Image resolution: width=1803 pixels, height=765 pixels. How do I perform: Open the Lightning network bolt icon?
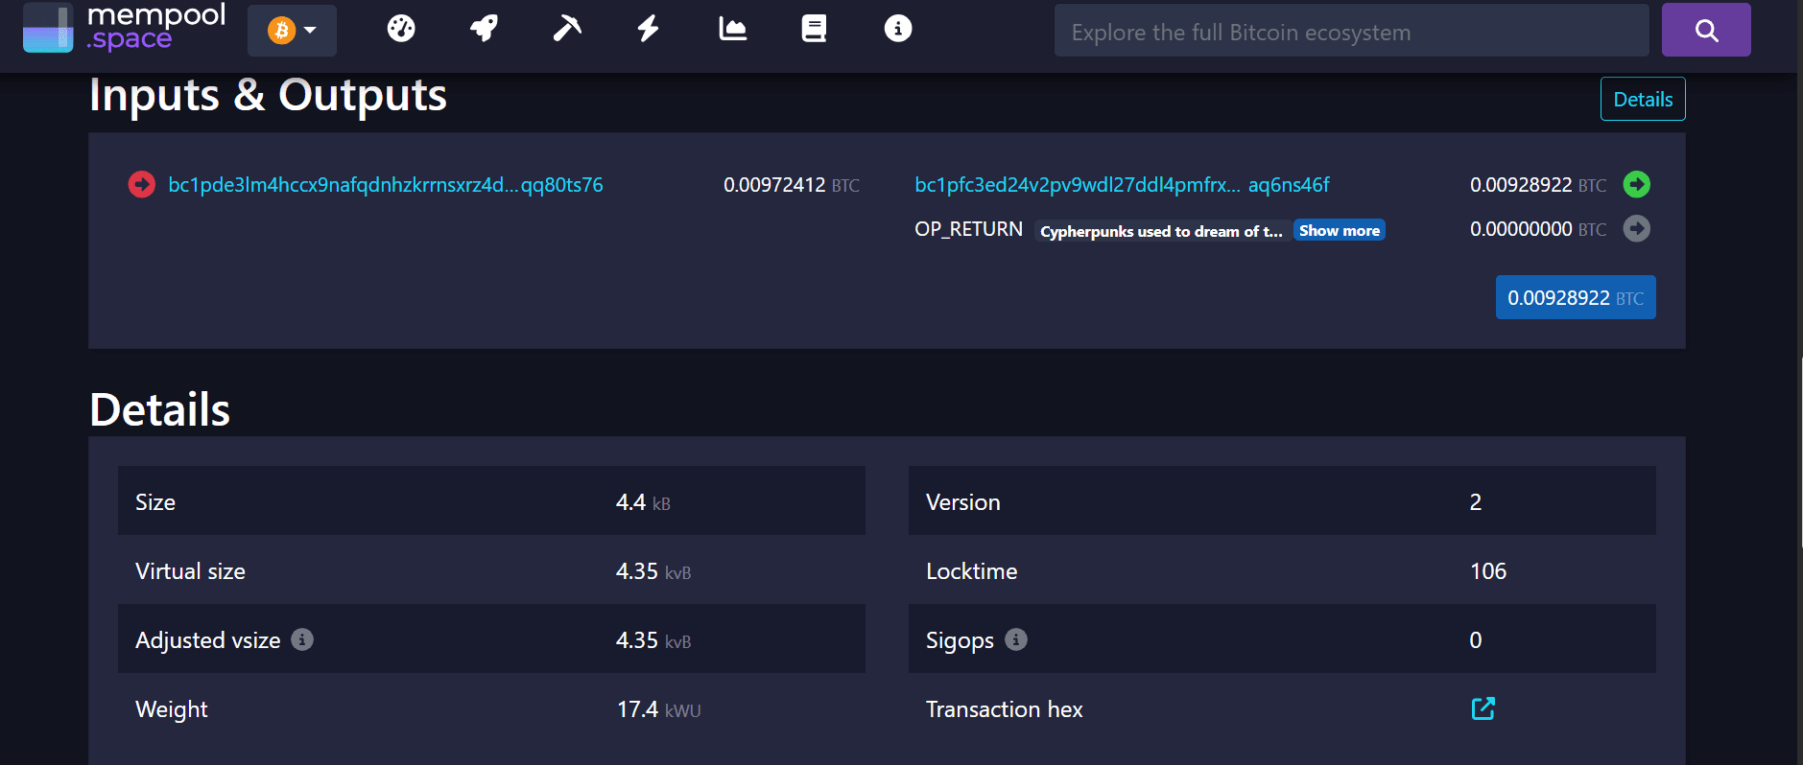pos(649,29)
